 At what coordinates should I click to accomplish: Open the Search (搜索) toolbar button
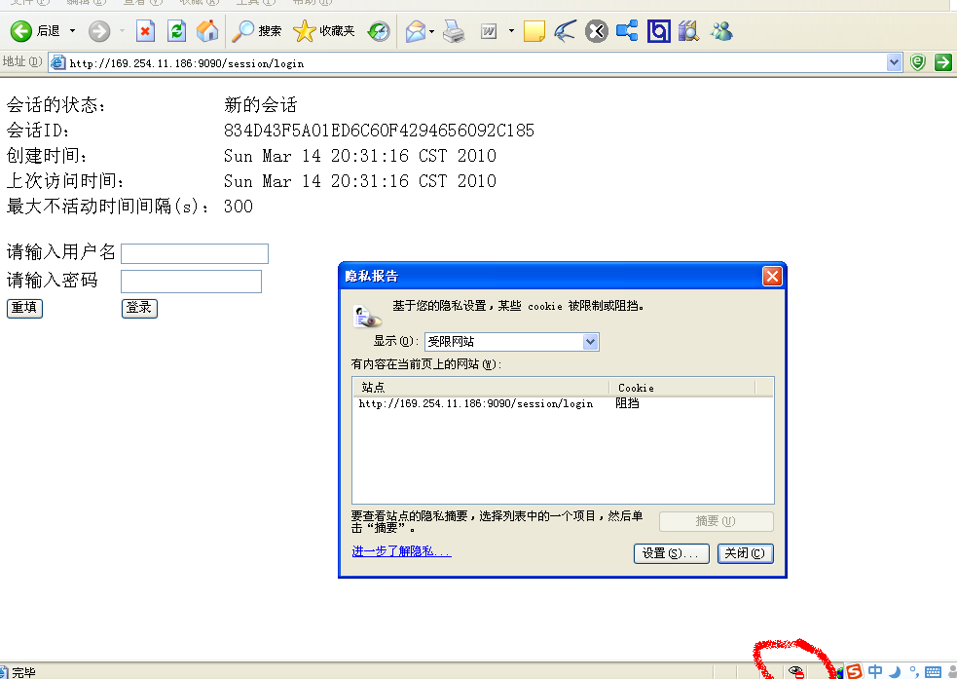coord(257,30)
